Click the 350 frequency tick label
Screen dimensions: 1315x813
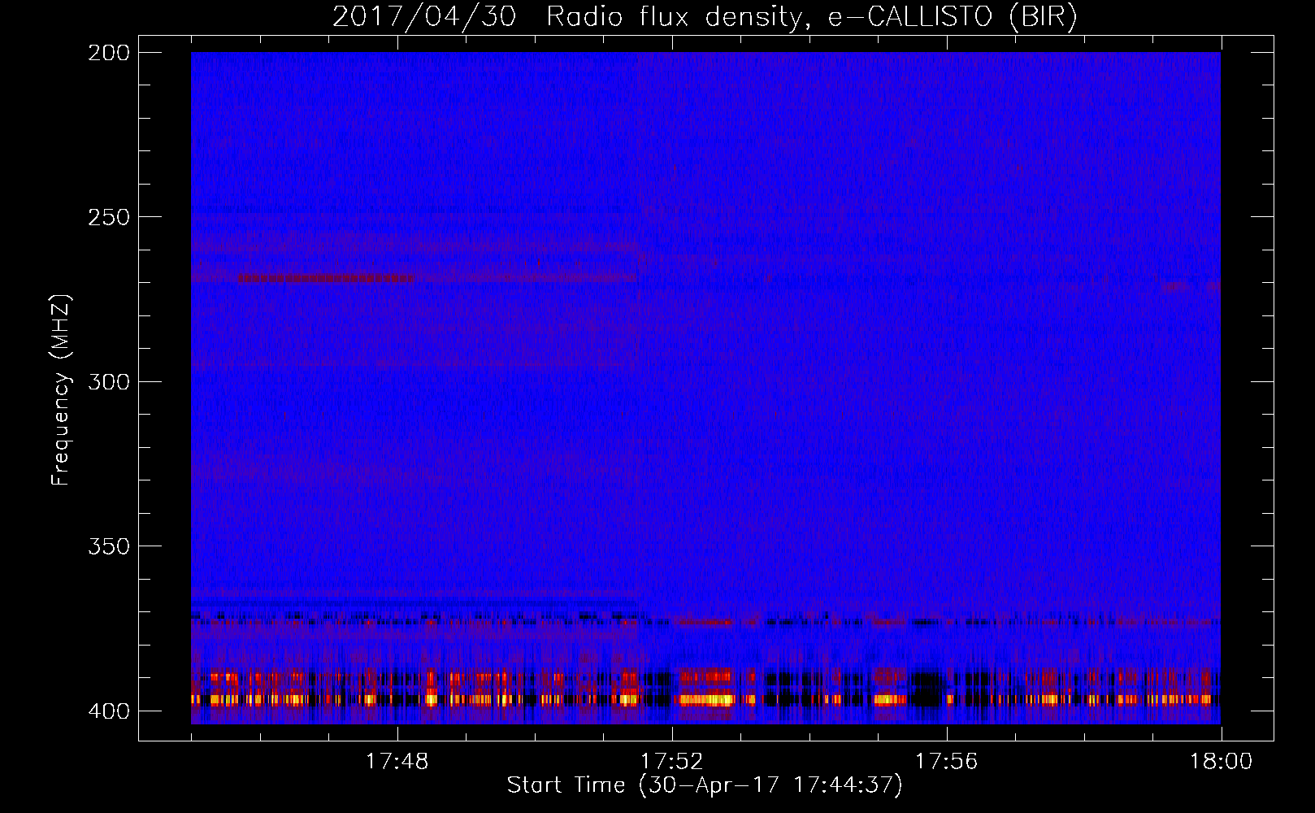coord(109,546)
